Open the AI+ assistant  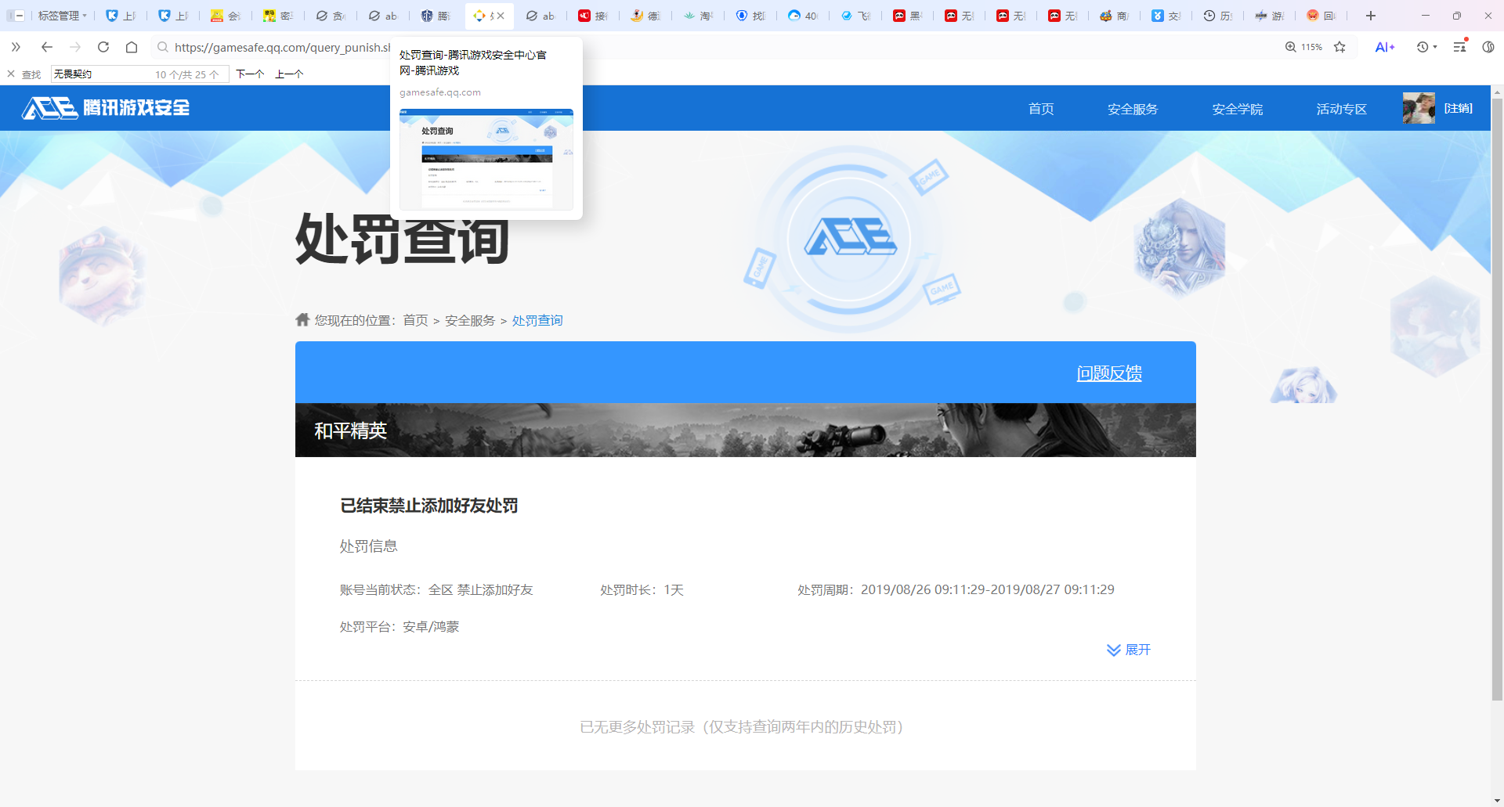click(1384, 47)
